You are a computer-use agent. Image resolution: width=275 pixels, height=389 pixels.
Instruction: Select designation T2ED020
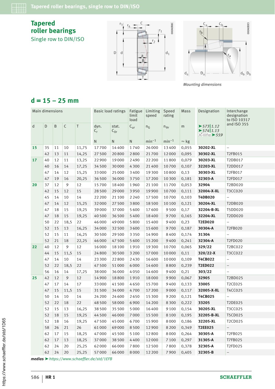pyautogui.click(x=206, y=222)
